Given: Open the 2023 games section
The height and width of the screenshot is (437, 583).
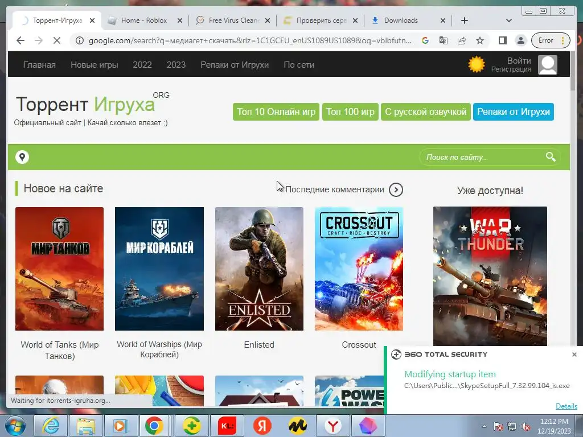Looking at the screenshot, I should (x=176, y=65).
